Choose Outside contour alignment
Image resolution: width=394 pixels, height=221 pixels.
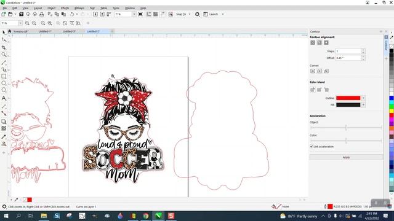coord(326,42)
